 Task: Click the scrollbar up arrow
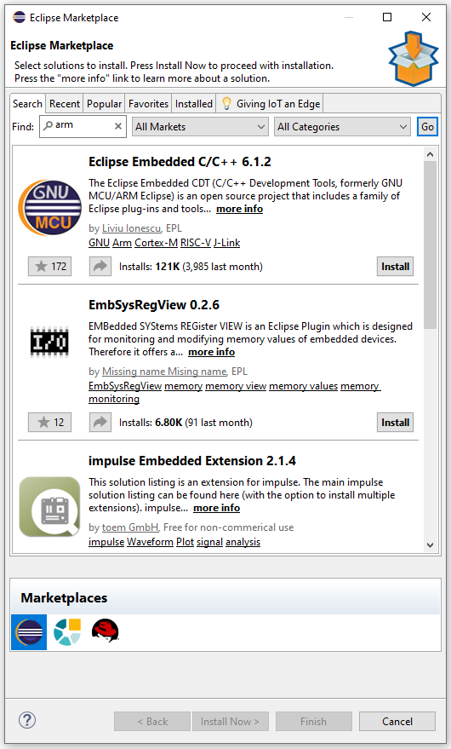coord(430,154)
